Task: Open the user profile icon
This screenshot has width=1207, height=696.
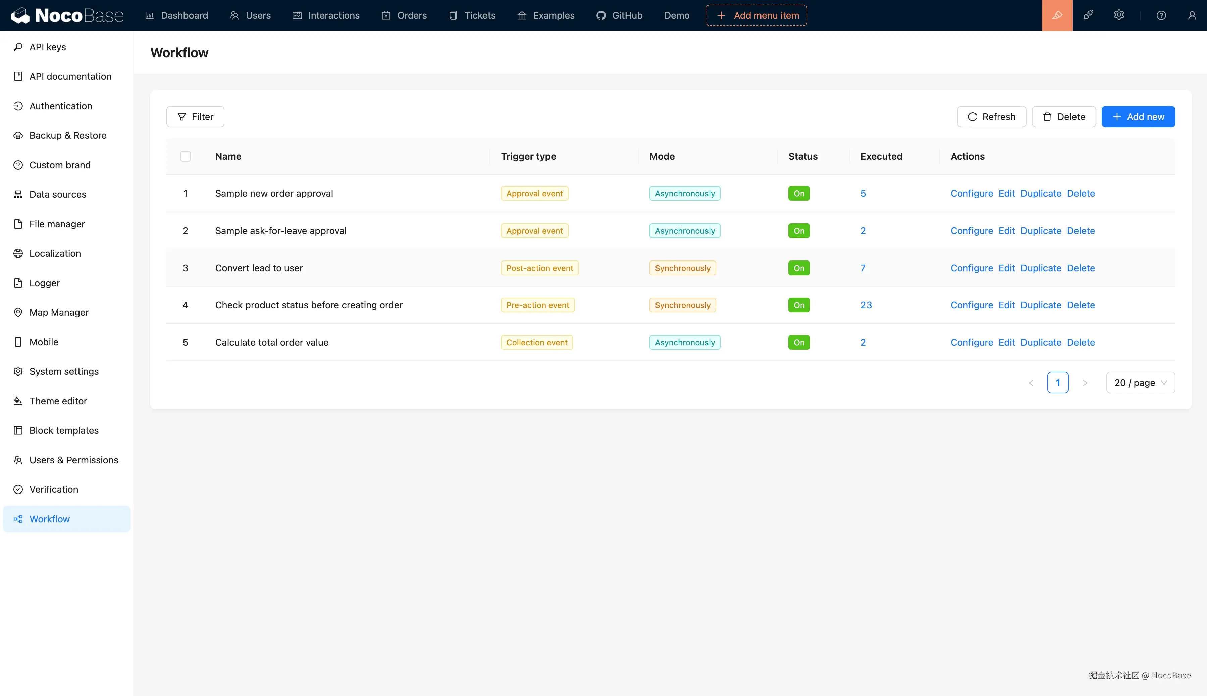Action: click(1191, 15)
